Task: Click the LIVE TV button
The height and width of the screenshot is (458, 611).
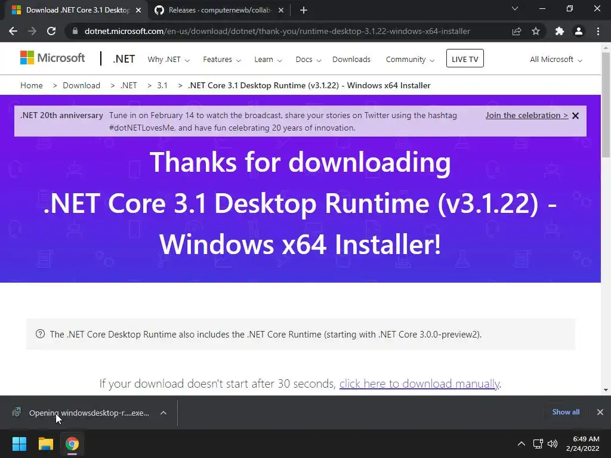Action: point(465,58)
